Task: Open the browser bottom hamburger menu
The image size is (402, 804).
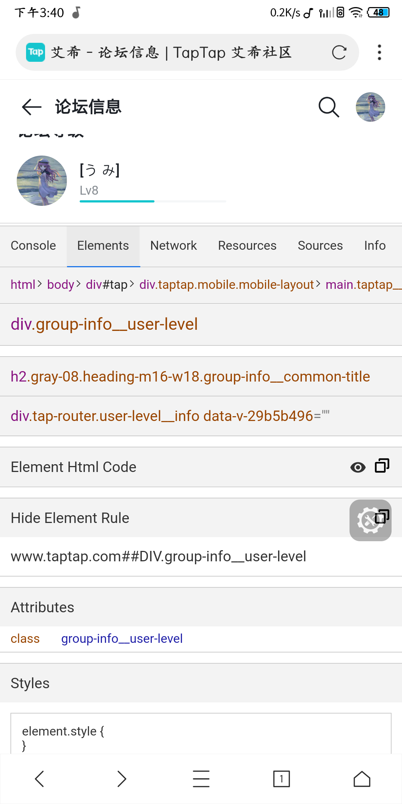Action: [201, 779]
